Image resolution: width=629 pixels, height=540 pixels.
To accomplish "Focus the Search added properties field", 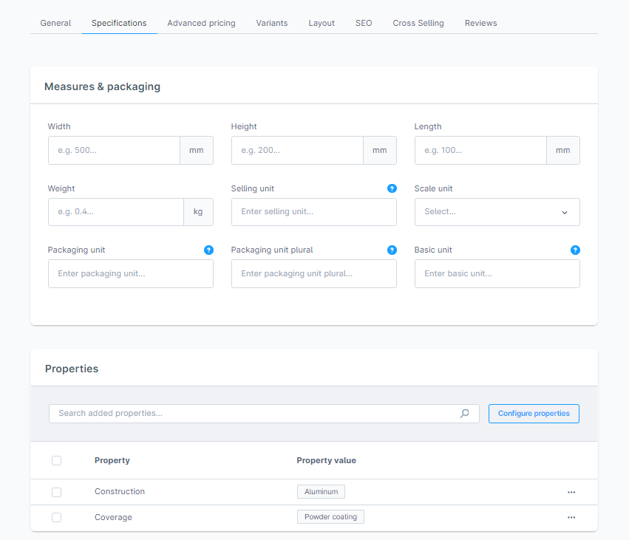I will pos(251,414).
